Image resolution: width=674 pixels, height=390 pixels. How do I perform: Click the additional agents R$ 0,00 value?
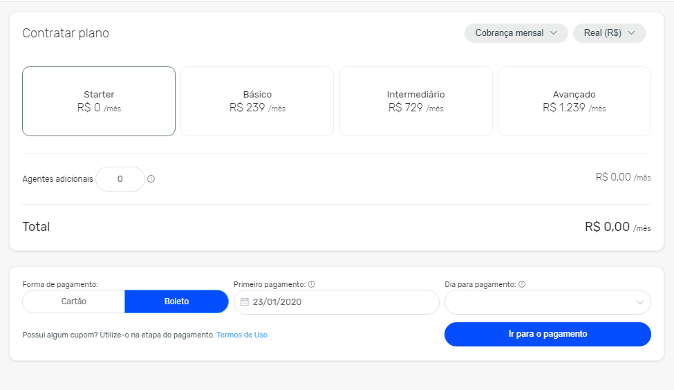[624, 177]
